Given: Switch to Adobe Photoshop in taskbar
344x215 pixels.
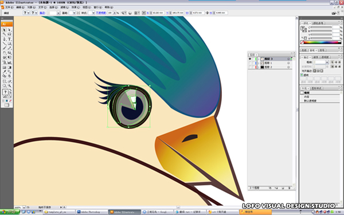Looking at the screenshot, I should click(x=92, y=212).
